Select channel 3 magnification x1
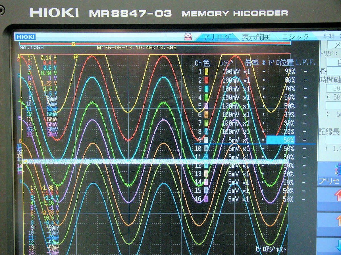The width and height of the screenshot is (341, 255). tap(246, 89)
